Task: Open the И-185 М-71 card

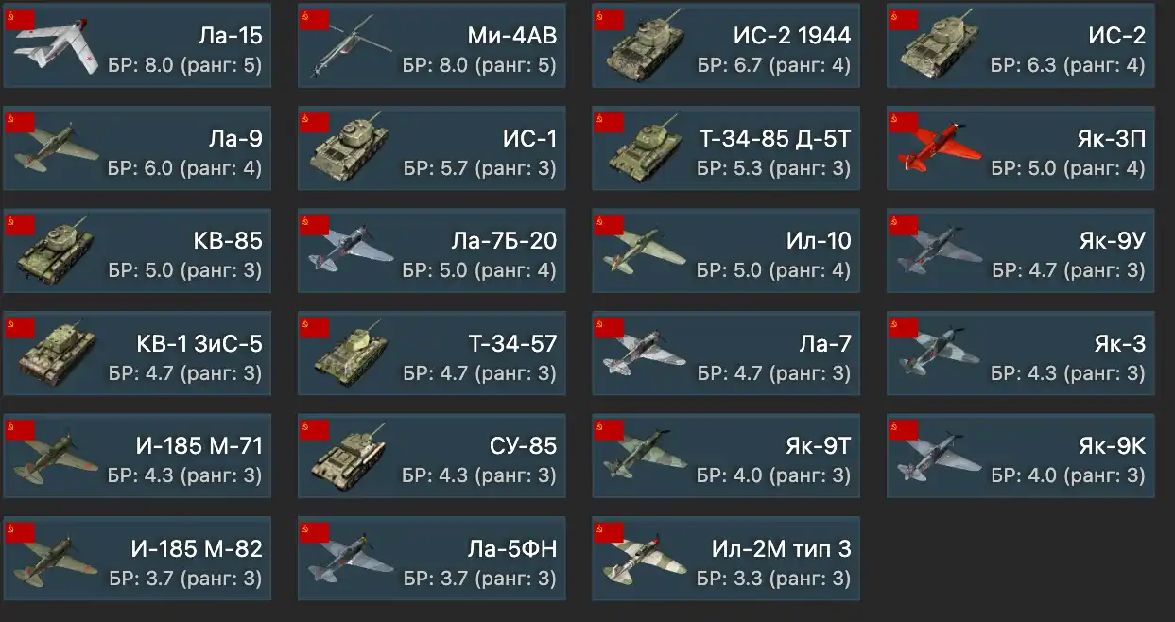Action: (137, 455)
